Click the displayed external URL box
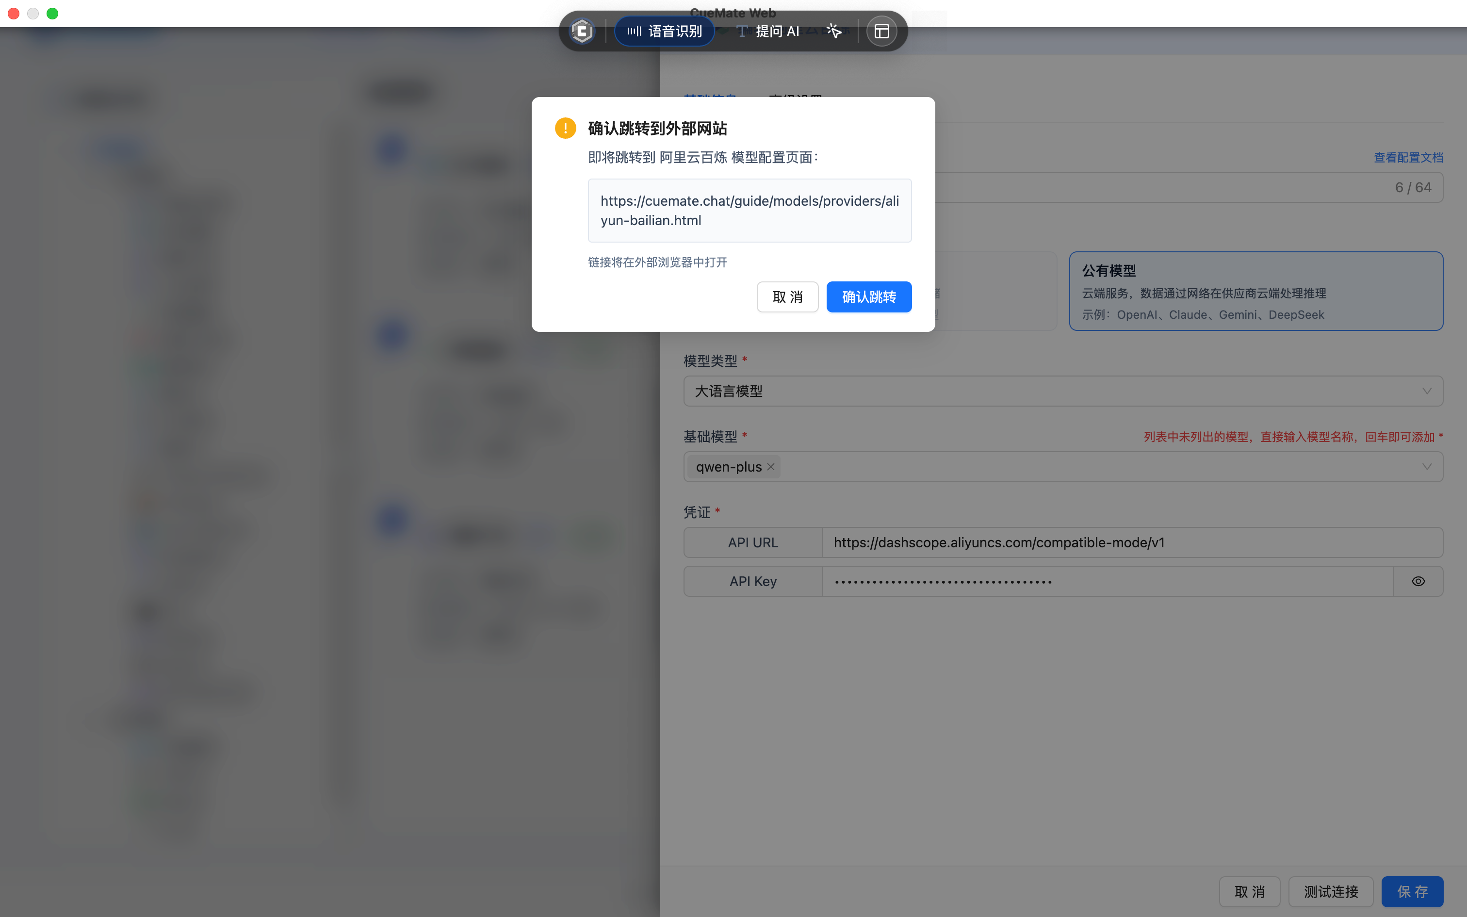The height and width of the screenshot is (917, 1467). point(749,211)
